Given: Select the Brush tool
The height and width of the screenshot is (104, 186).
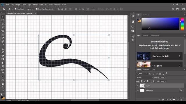Looking at the screenshot, I should point(3,45).
